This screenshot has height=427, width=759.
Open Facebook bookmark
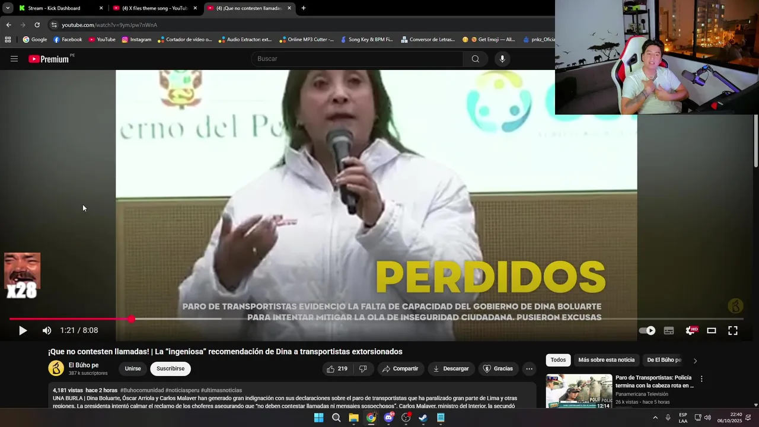[68, 40]
